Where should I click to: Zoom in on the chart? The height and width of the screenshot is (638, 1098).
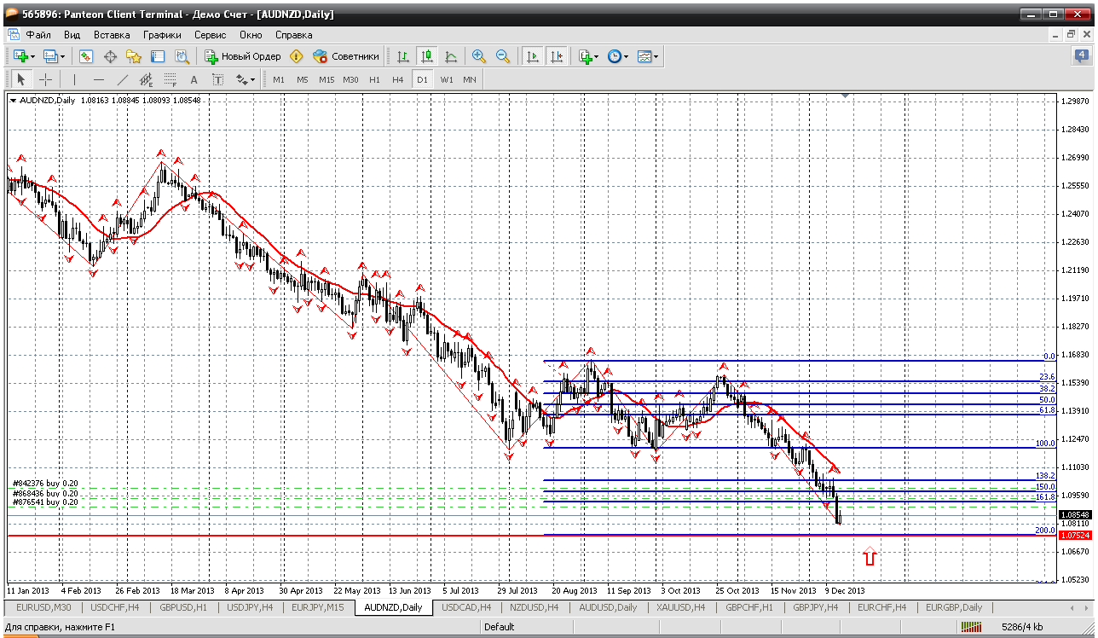(x=479, y=56)
